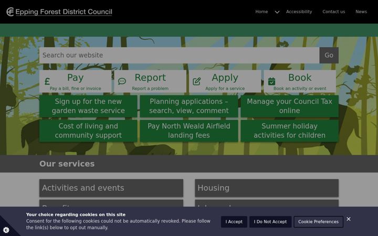Click I Accept cookies button
The width and height of the screenshot is (378, 236).
point(234,222)
